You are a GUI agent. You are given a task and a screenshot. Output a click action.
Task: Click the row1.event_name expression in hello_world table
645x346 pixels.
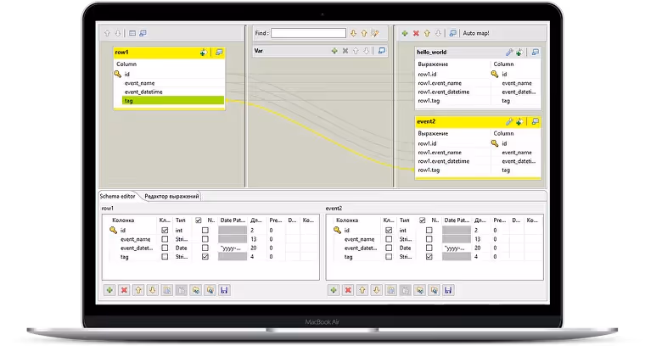[x=440, y=83]
